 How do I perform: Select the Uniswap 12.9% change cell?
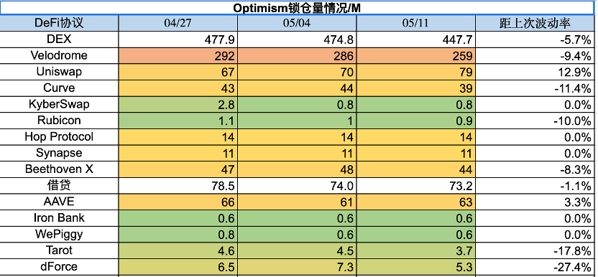pyautogui.click(x=535, y=72)
